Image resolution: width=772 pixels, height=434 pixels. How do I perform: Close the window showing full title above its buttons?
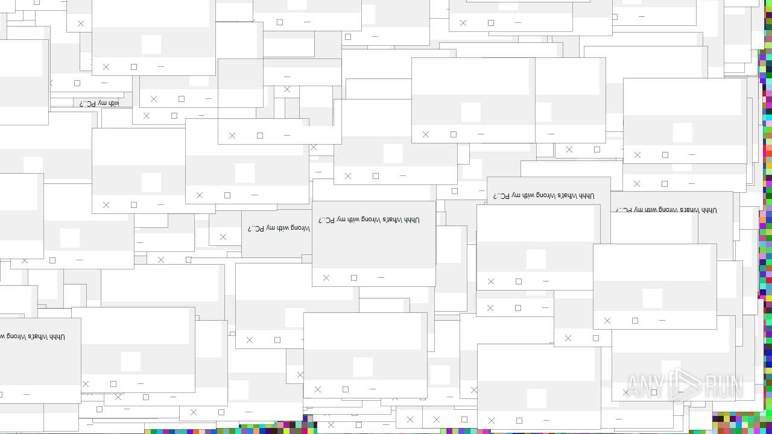click(x=326, y=278)
